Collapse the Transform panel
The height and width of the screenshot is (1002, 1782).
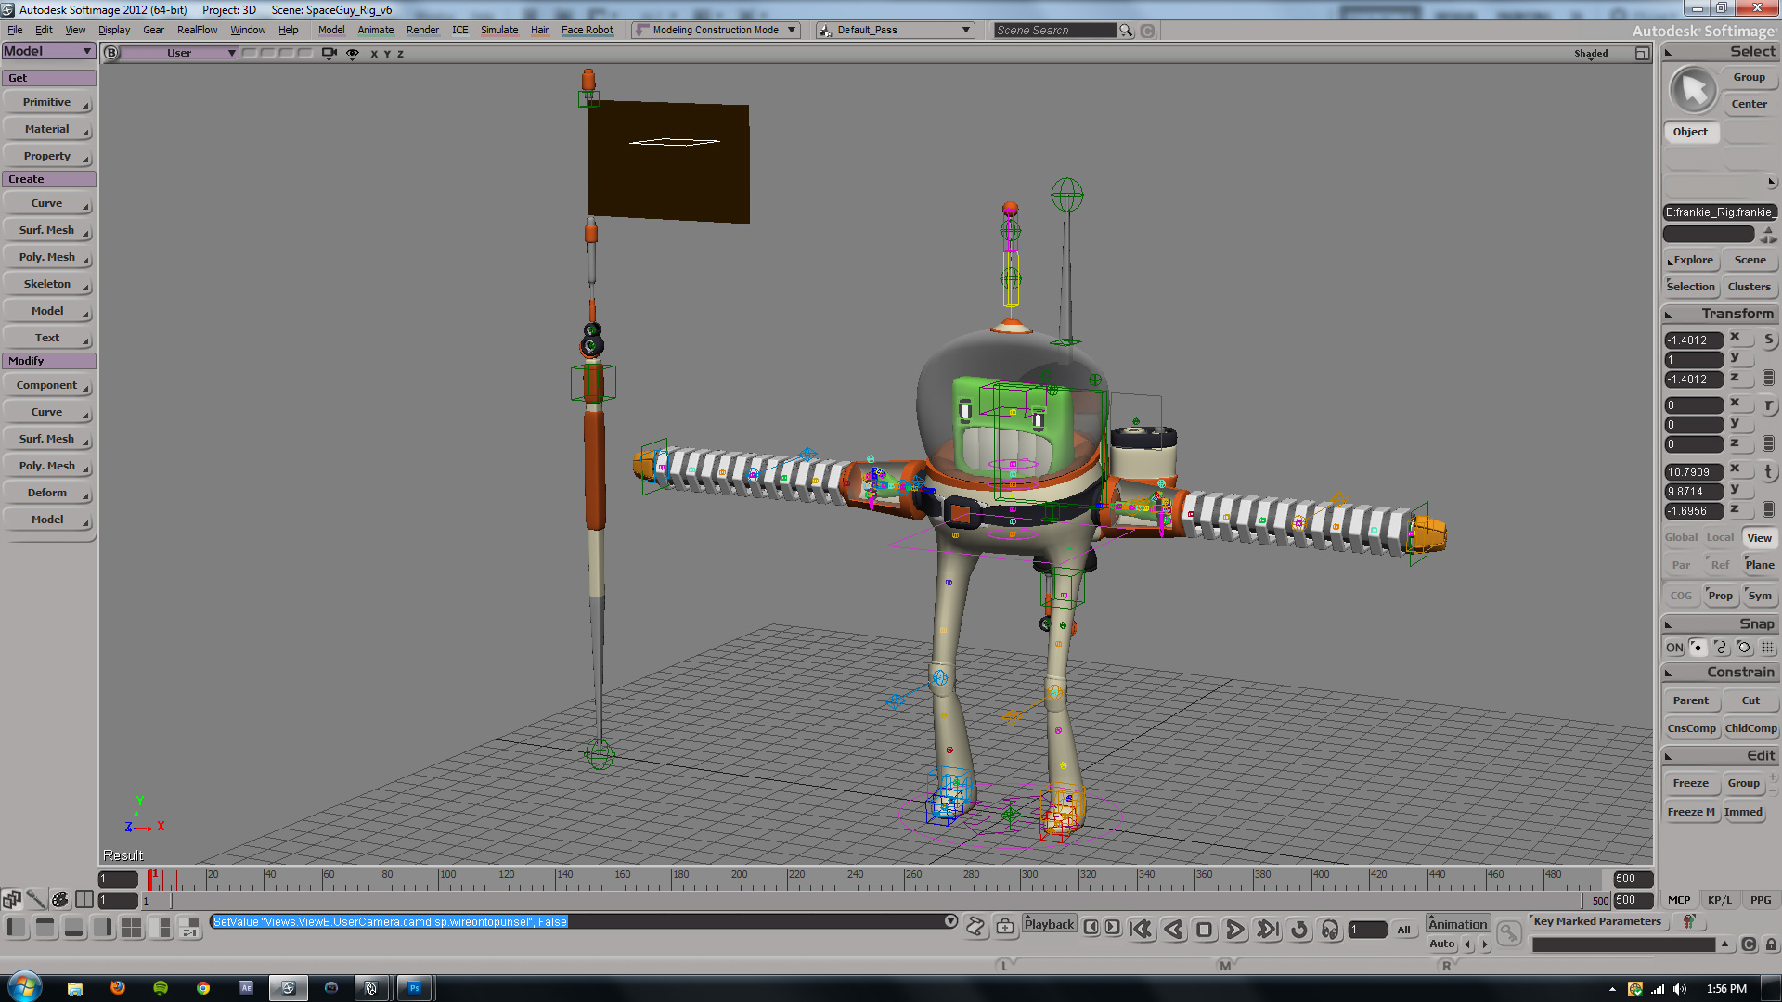click(1668, 315)
